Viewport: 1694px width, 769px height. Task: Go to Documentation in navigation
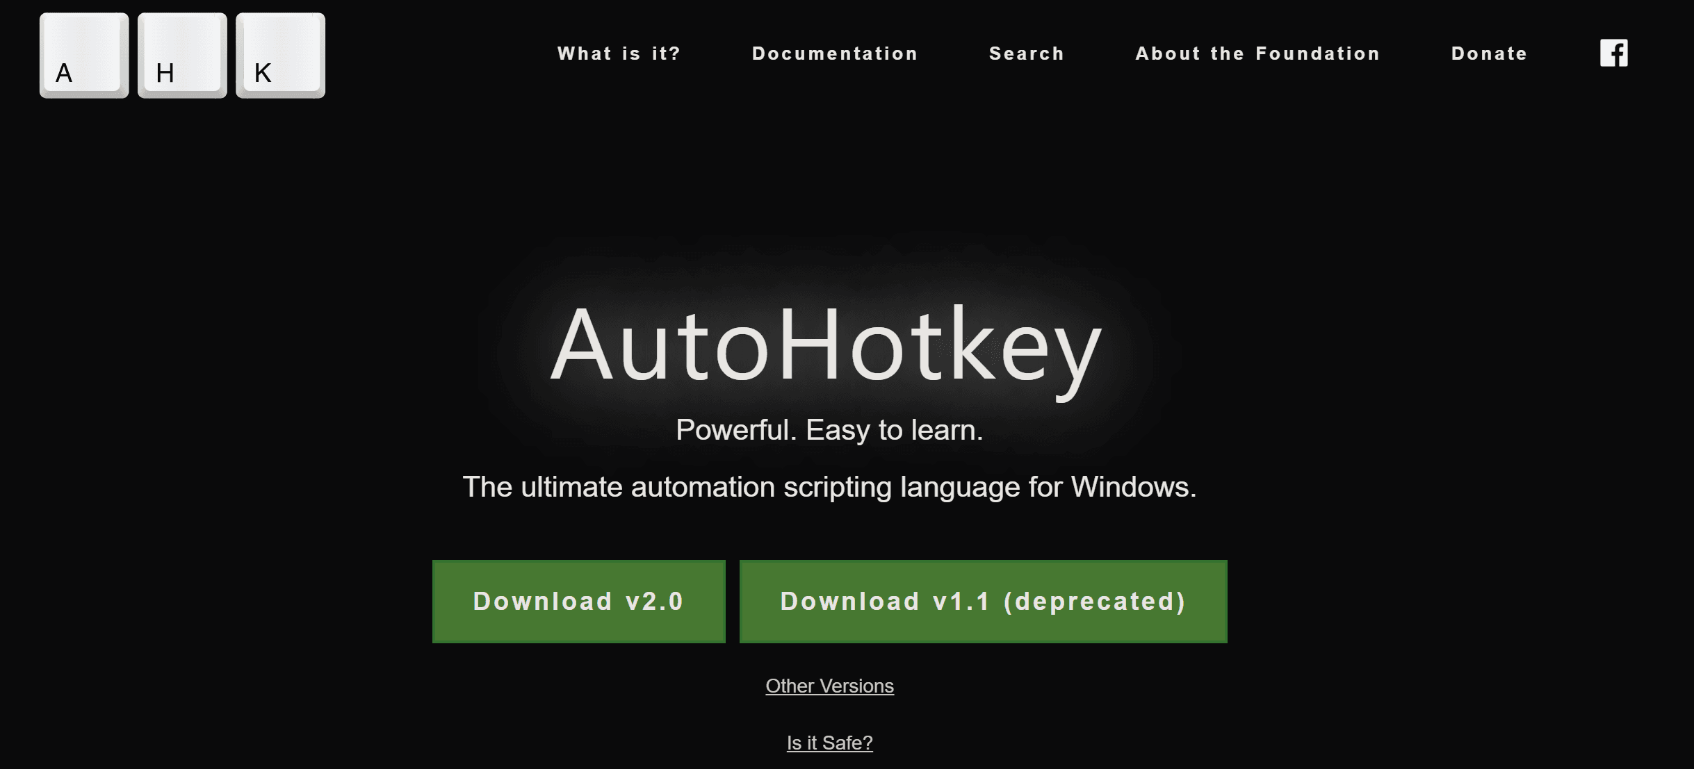tap(835, 53)
